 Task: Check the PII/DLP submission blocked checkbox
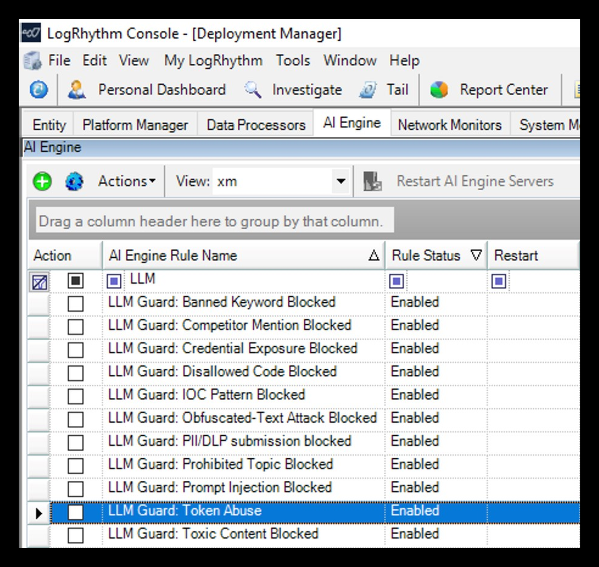[x=75, y=443]
